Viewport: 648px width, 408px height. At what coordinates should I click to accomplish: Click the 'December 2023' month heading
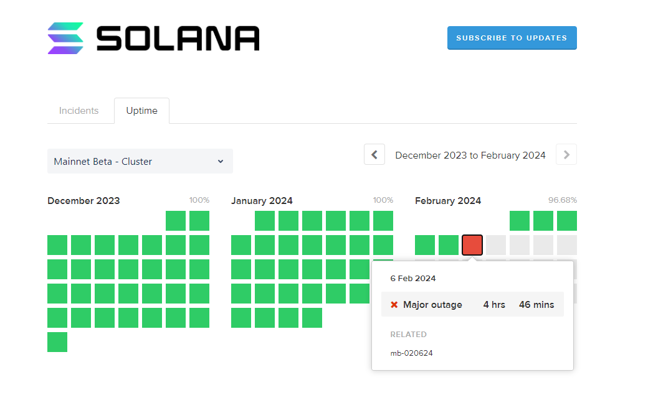click(x=83, y=200)
